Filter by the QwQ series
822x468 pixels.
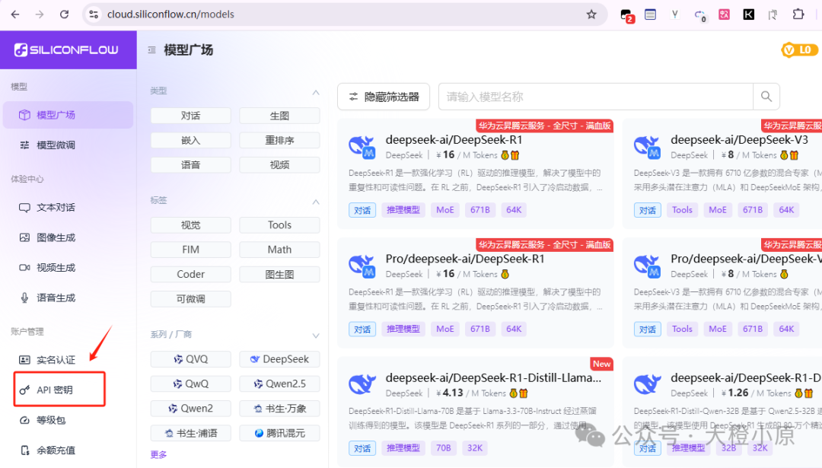pos(191,384)
